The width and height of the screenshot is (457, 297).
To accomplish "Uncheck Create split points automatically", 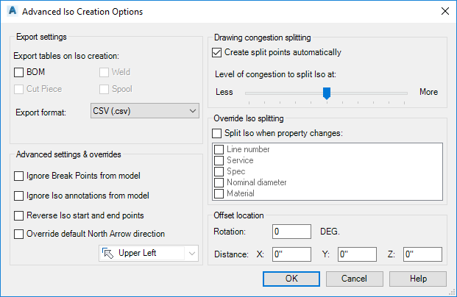I will pos(216,52).
